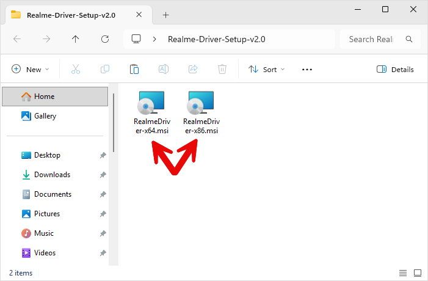
Task: Click the pin icon next to Music
Action: [103, 233]
